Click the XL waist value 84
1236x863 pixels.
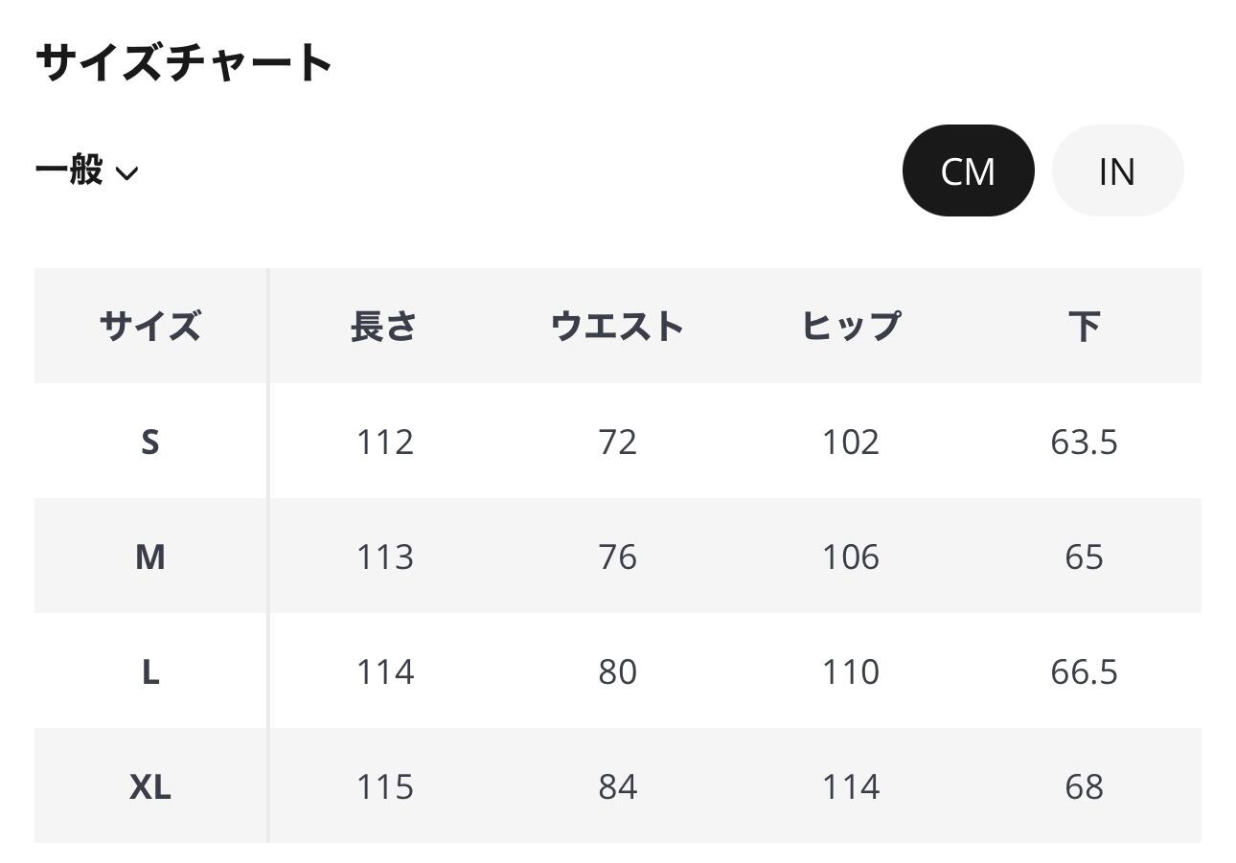617,786
